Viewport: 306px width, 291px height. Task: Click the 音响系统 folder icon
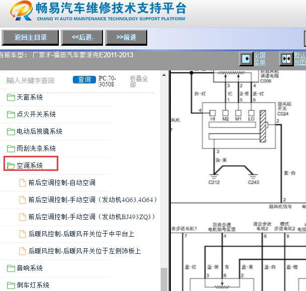(11, 268)
